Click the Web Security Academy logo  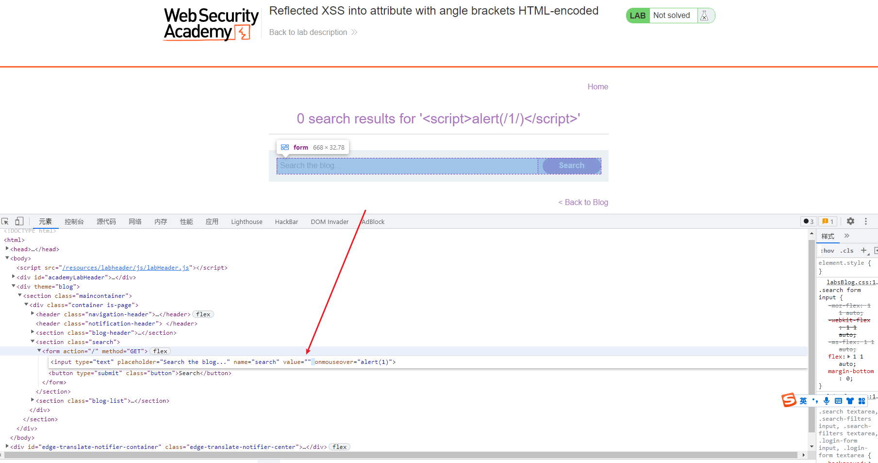point(211,24)
